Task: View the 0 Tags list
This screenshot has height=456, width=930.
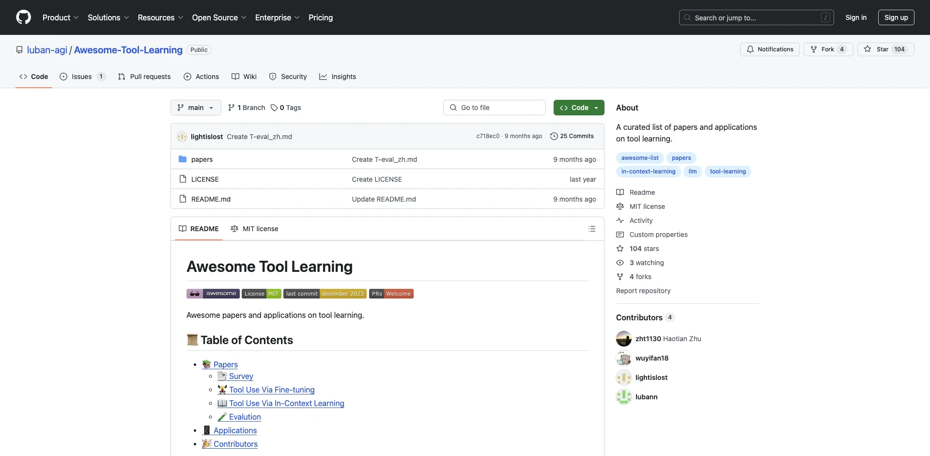Action: click(x=286, y=108)
